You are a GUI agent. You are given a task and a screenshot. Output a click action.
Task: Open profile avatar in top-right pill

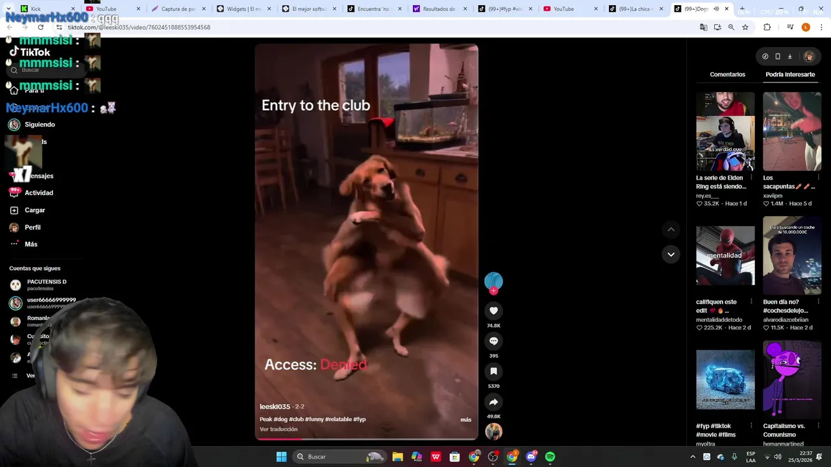[808, 56]
